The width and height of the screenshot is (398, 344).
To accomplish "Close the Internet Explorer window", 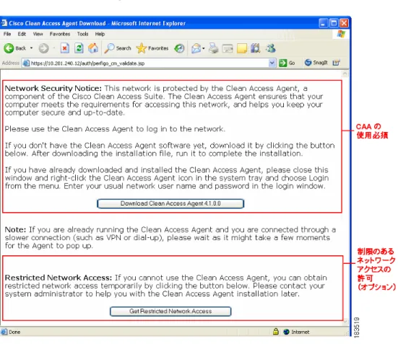I will 344,24.
